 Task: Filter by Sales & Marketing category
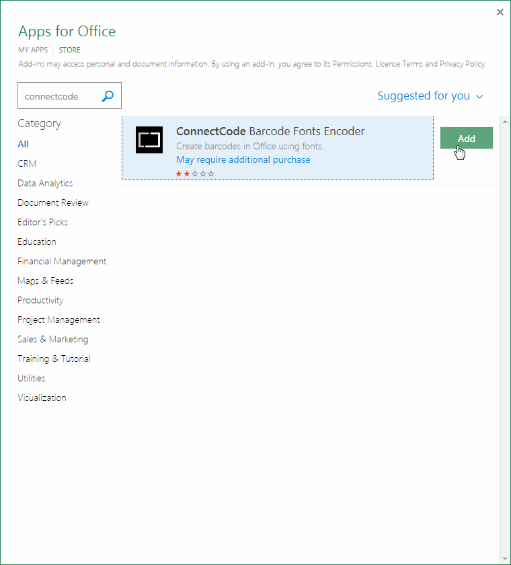coord(53,339)
